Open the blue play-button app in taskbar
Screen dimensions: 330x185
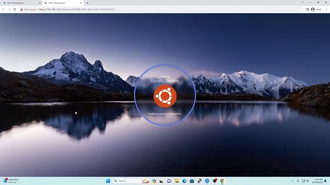pyautogui.click(x=207, y=181)
